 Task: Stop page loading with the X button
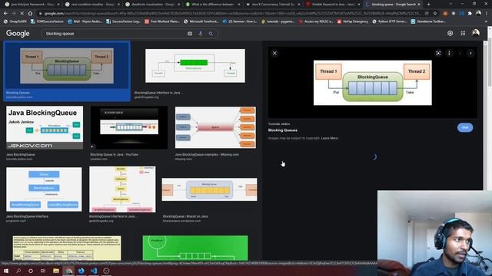pos(22,14)
